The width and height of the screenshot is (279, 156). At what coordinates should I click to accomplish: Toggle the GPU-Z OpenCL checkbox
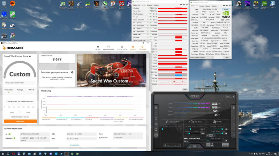(200, 51)
